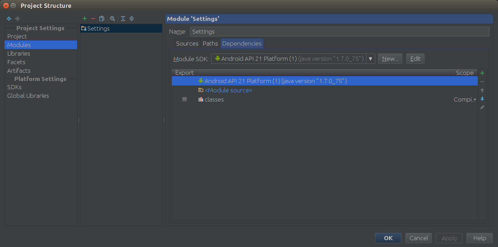Select Libraries under Project Settings

click(x=19, y=54)
